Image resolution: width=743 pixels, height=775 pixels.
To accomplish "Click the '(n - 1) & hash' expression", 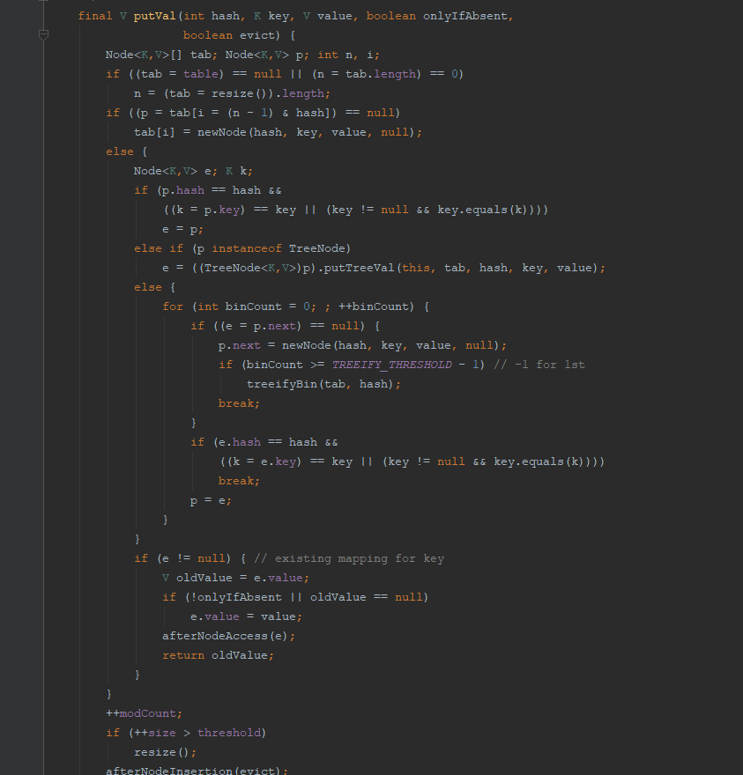I will click(x=278, y=113).
